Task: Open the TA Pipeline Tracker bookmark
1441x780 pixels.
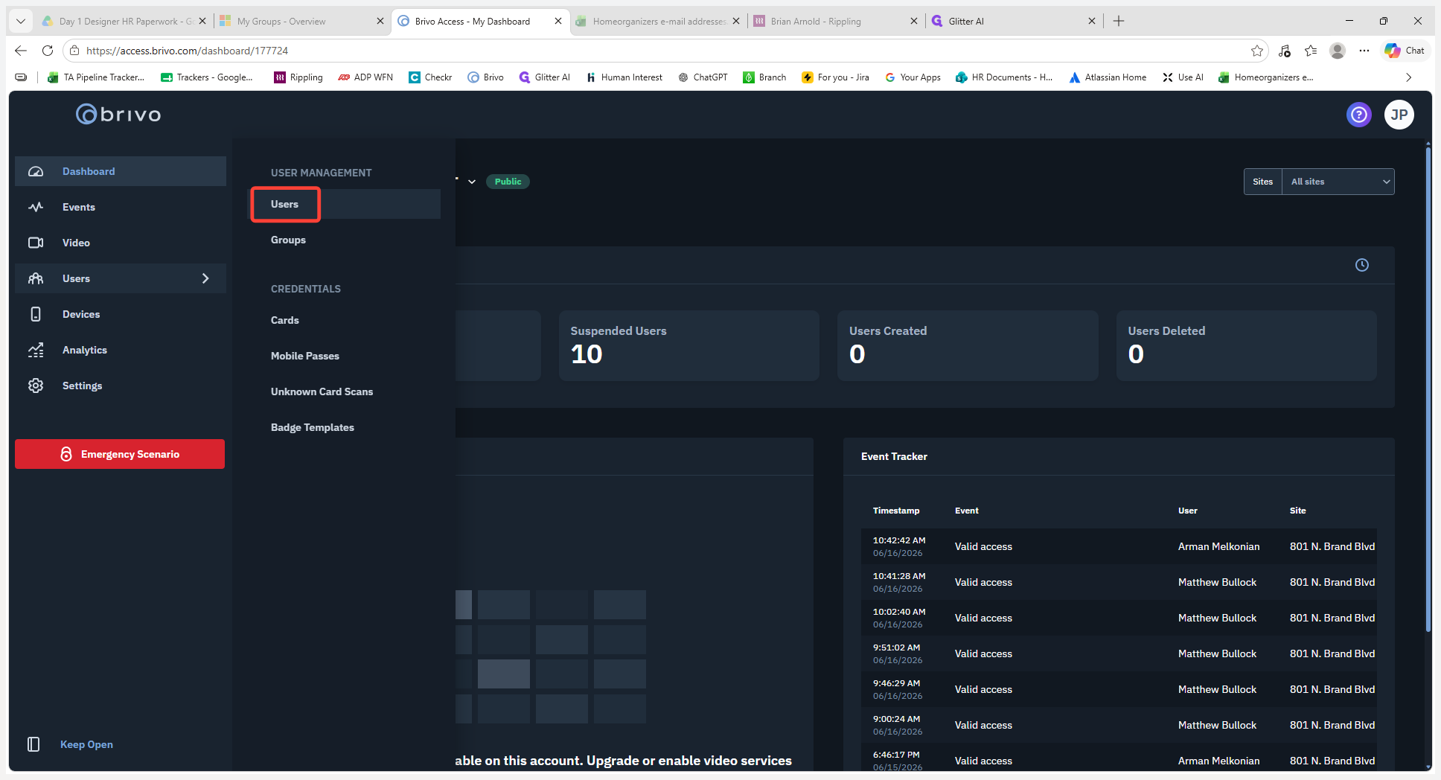Action: pos(96,77)
